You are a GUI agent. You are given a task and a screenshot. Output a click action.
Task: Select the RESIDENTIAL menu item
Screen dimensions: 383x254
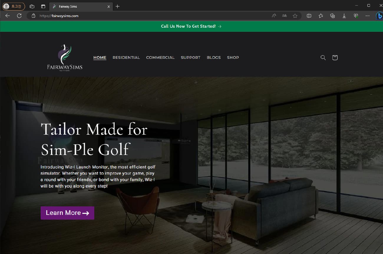click(x=126, y=58)
